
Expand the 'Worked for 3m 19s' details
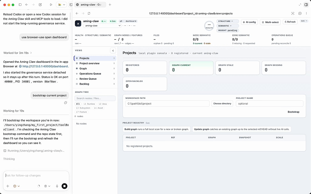18,53
